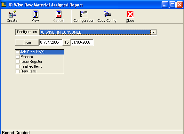This screenshot has height=134, width=184.
Task: Enable the Process checkbox
Action: pos(18,57)
